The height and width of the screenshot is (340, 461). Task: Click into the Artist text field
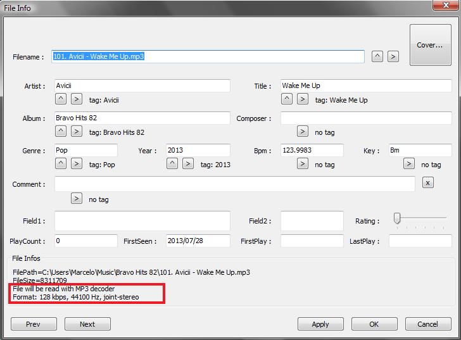142,85
